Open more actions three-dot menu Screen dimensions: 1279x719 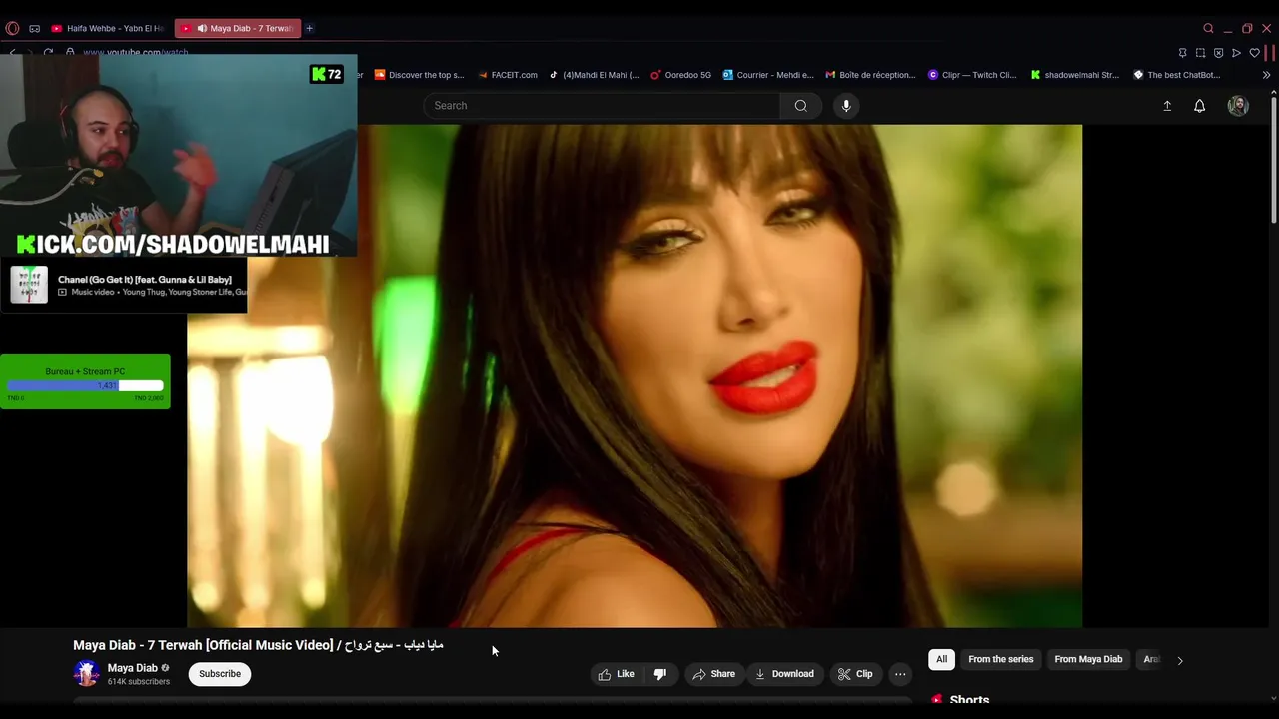click(x=900, y=674)
